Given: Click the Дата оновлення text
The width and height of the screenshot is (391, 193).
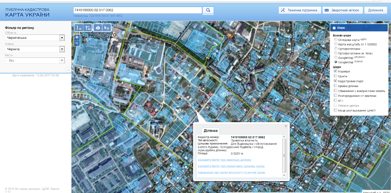Looking at the screenshot, I should (x=36, y=75).
